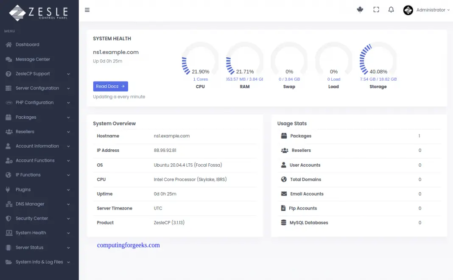Select DNS Manager in the sidebar
The height and width of the screenshot is (280, 453).
[30, 204]
